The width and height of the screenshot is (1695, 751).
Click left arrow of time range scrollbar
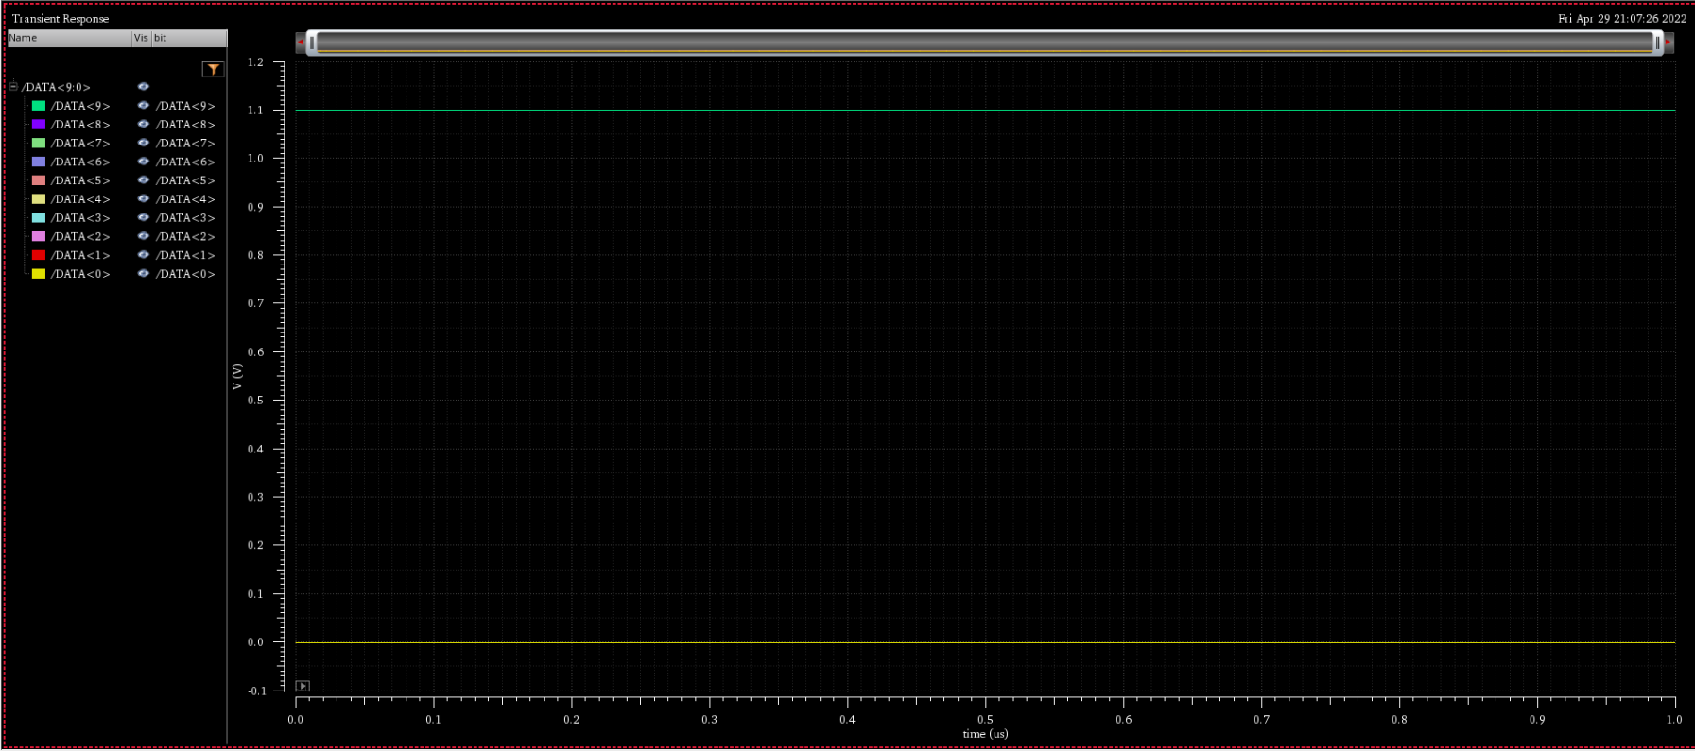click(x=300, y=43)
